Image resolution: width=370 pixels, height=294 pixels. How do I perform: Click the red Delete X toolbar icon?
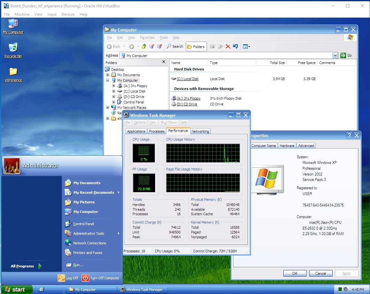pyautogui.click(x=228, y=46)
